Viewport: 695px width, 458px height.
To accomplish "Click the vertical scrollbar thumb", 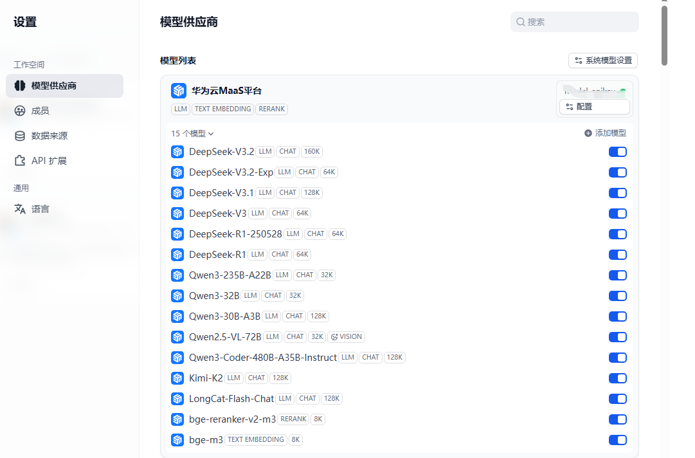I will pos(664,35).
